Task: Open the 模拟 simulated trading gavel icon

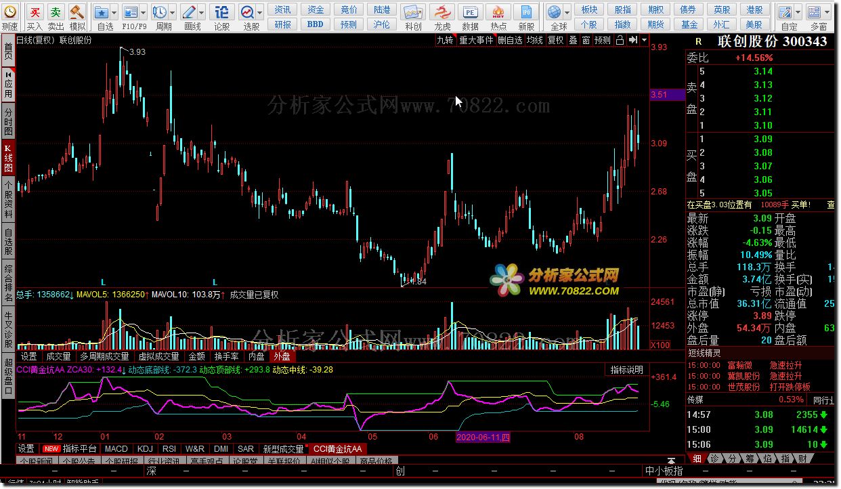Action: (x=77, y=12)
